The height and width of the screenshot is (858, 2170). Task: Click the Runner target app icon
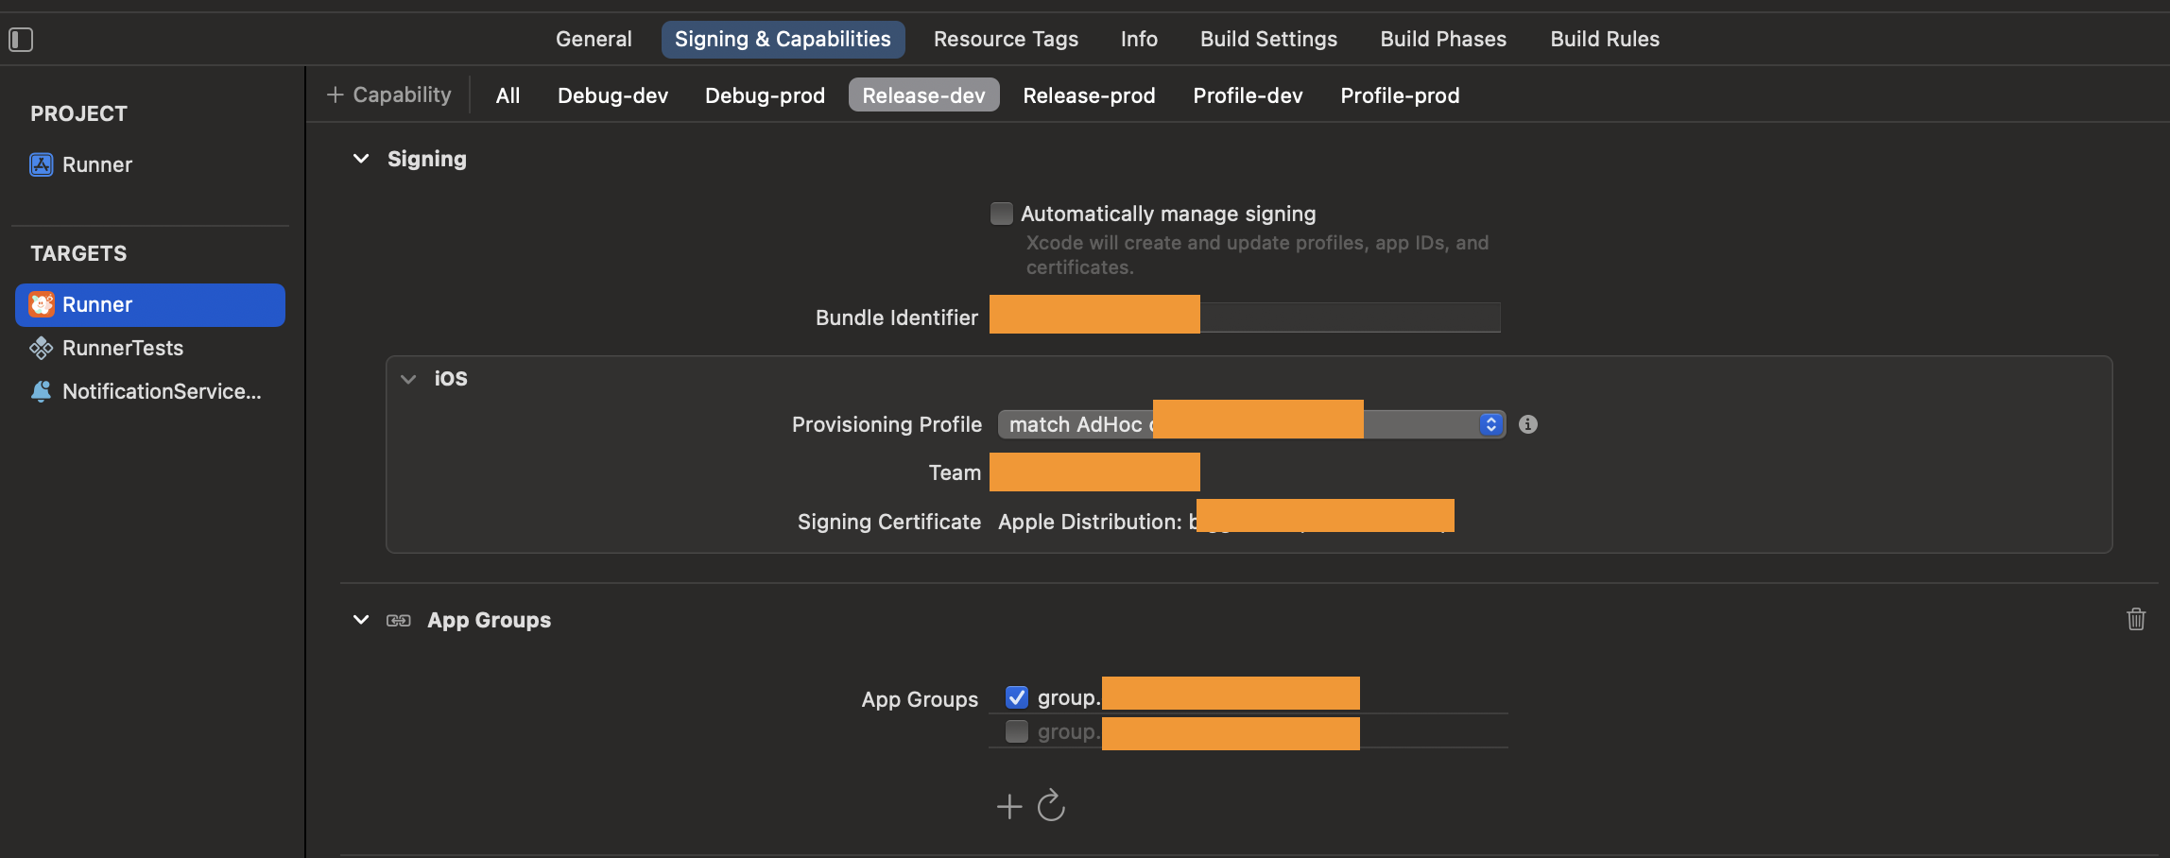tap(42, 304)
